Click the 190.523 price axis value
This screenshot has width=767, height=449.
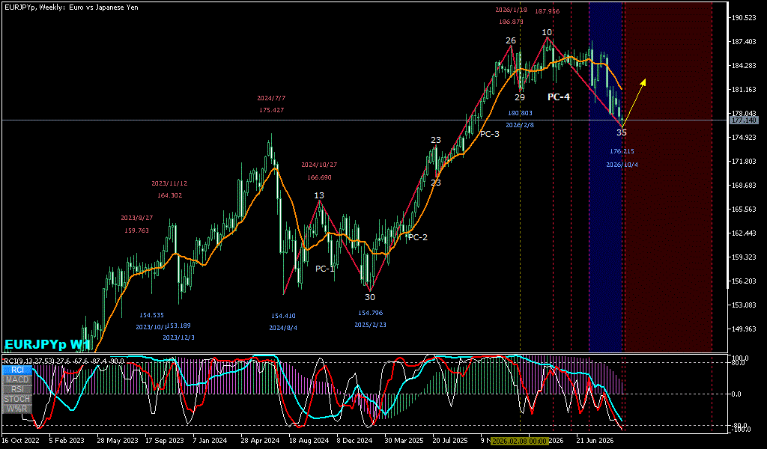click(744, 18)
